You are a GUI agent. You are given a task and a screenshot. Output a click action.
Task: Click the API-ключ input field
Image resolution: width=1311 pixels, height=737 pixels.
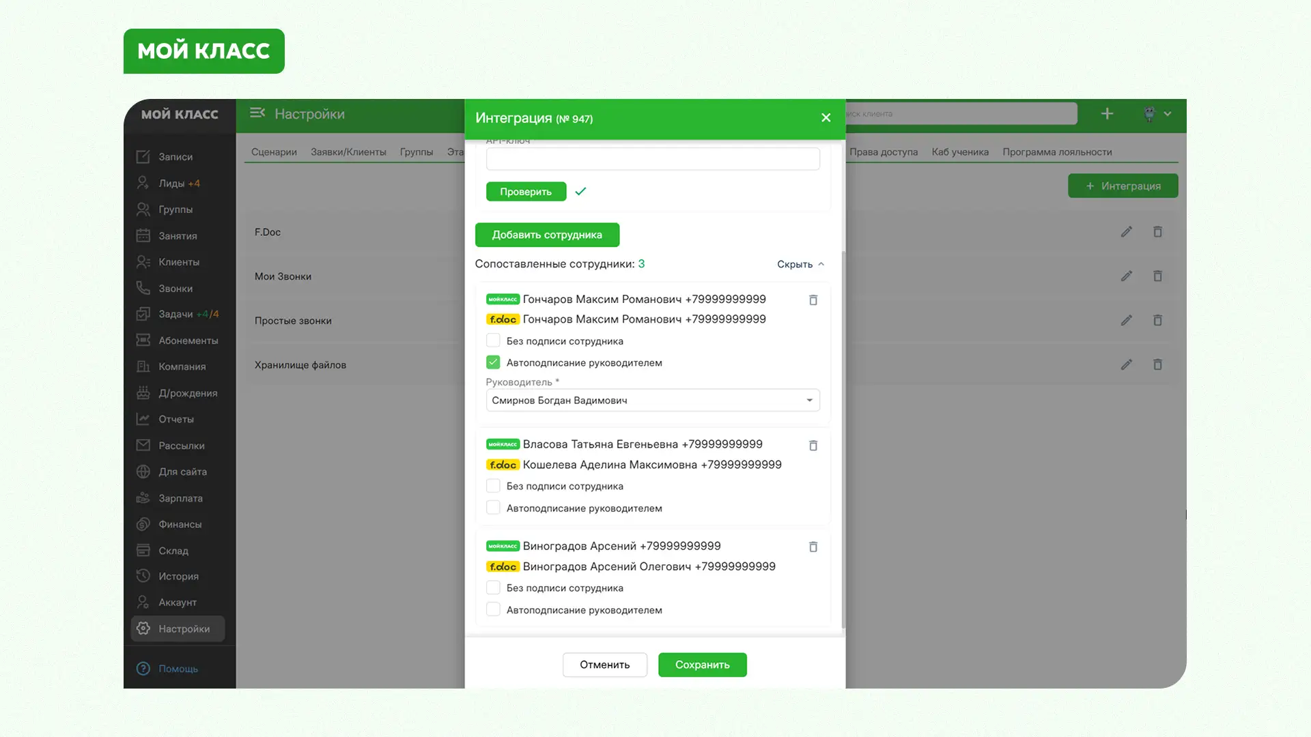652,158
